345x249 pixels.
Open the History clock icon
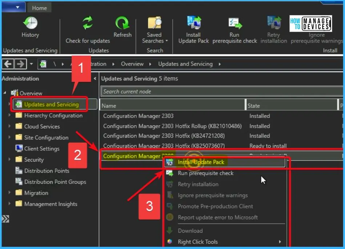click(31, 23)
